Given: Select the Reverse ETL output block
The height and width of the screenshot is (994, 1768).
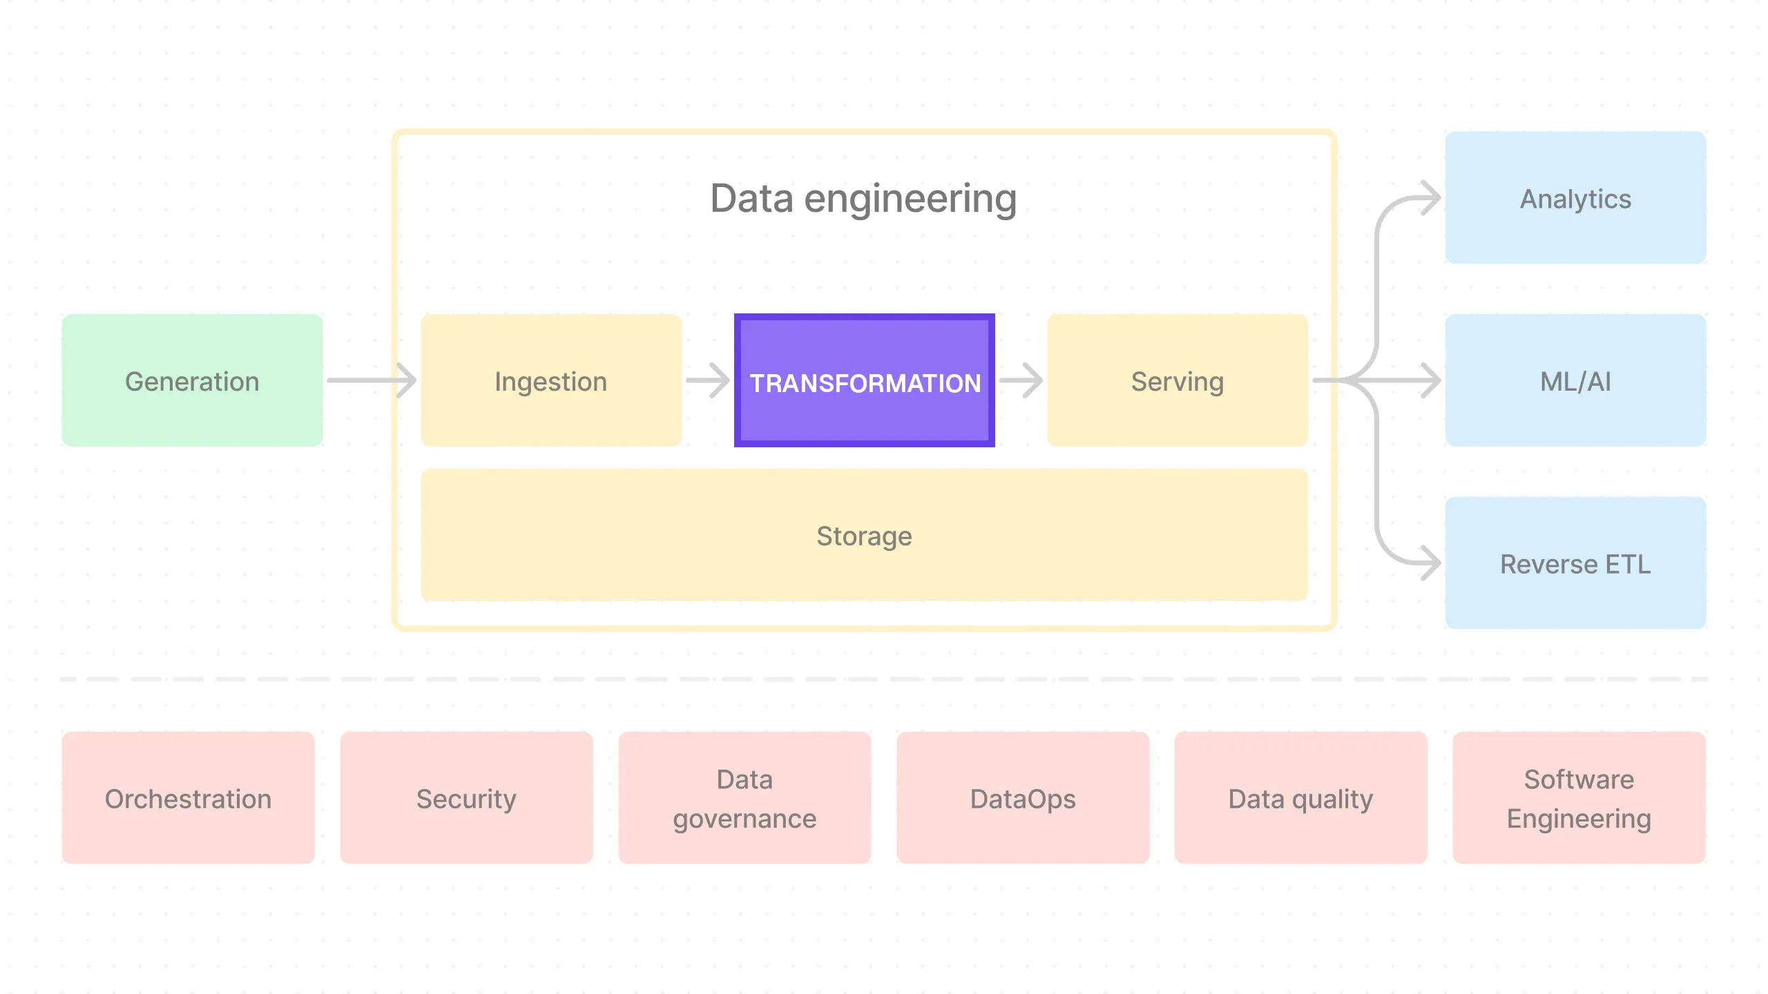Looking at the screenshot, I should tap(1568, 563).
